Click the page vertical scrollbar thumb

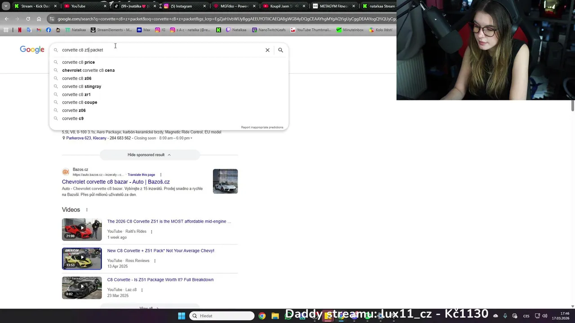pyautogui.click(x=573, y=106)
